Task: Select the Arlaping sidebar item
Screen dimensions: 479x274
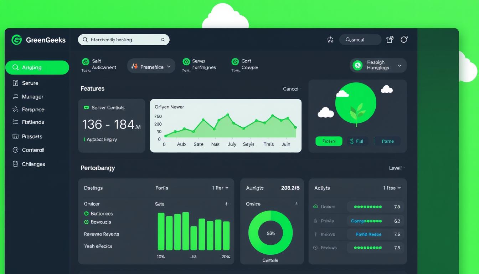Action: [x=37, y=67]
